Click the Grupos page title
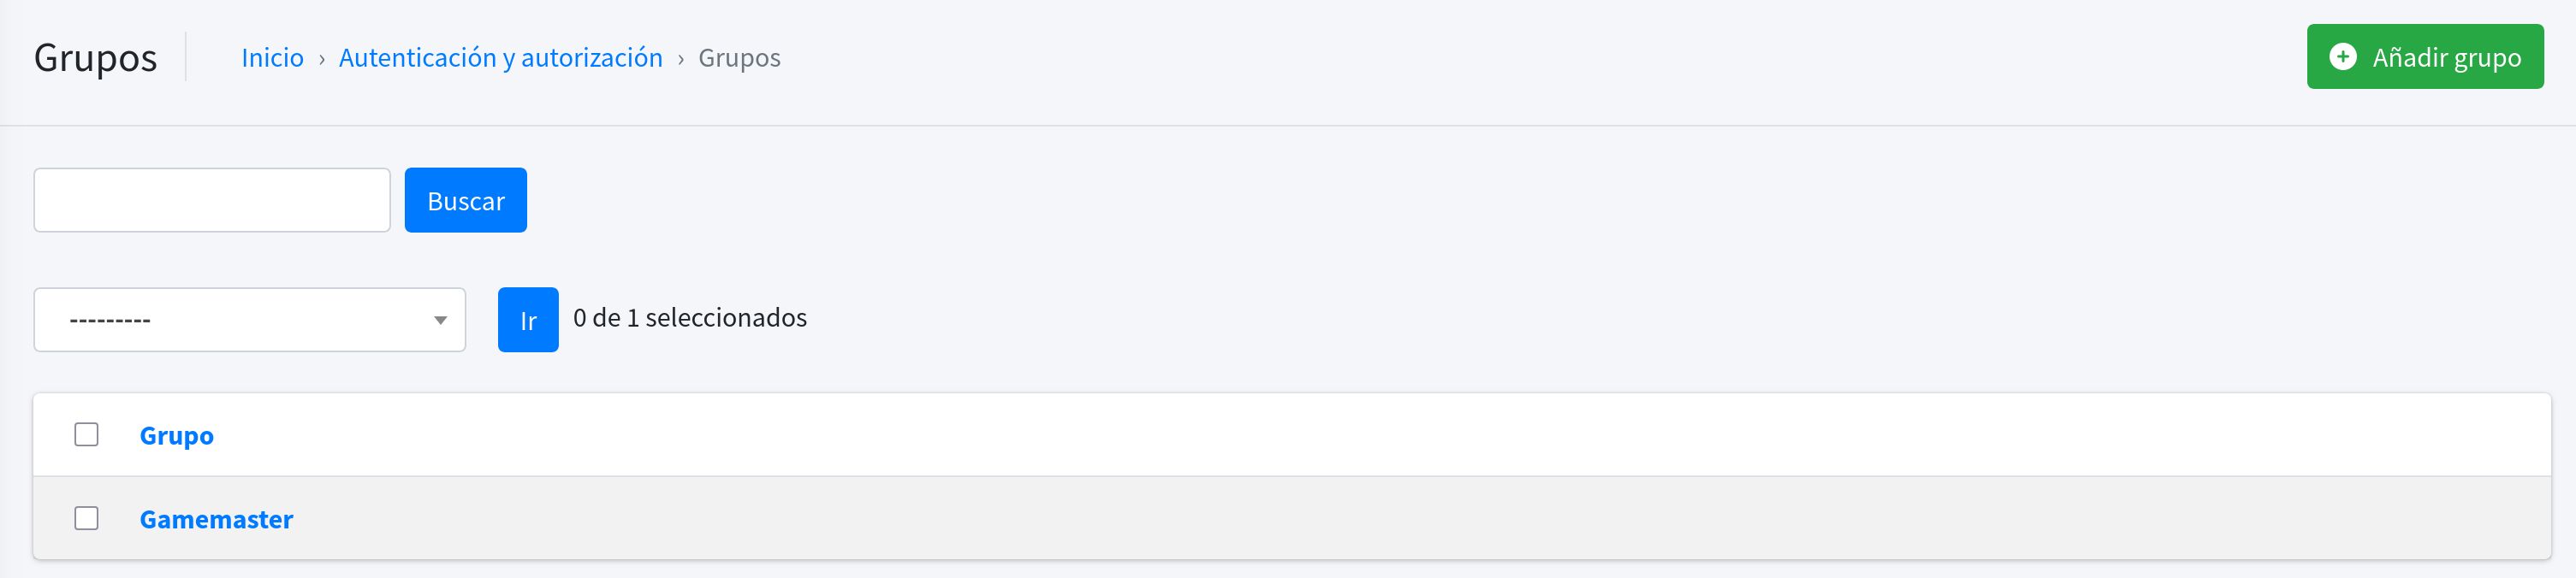 click(95, 58)
